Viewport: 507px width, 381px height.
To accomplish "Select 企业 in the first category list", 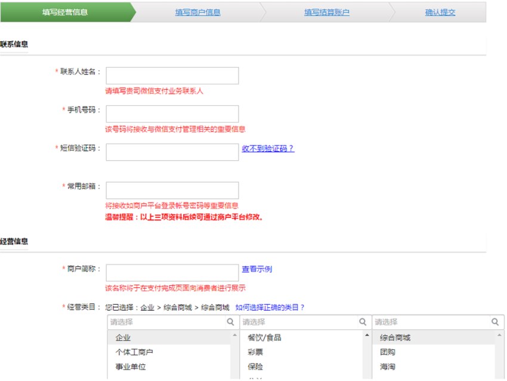I will [169, 338].
